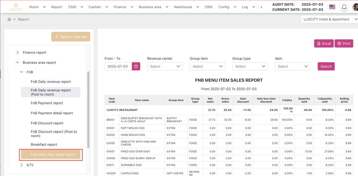Image resolution: width=358 pixels, height=176 pixels.
Task: Click the notification bell icon
Action: pos(344,7)
